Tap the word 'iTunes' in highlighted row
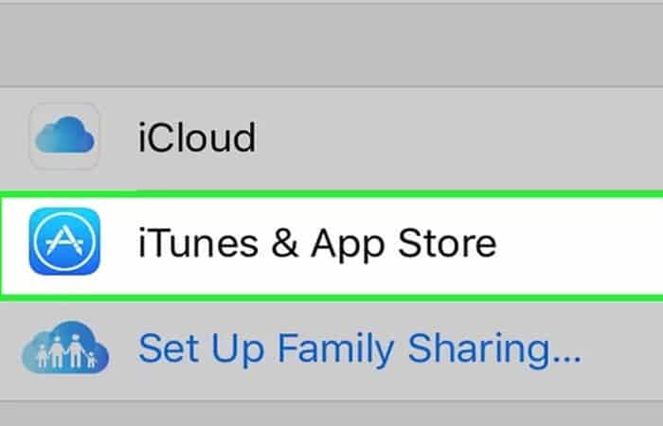Viewport: 663px width, 426px height. [198, 242]
